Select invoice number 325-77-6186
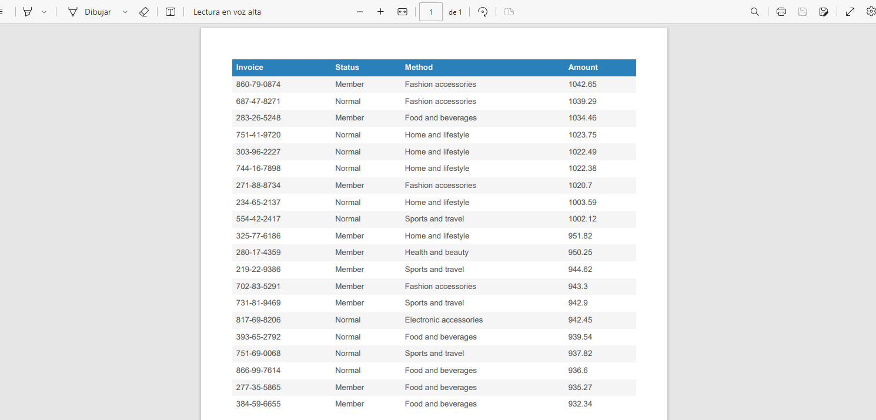Screen dimensions: 876x420 click(258, 236)
